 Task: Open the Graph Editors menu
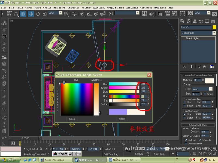point(115,8)
